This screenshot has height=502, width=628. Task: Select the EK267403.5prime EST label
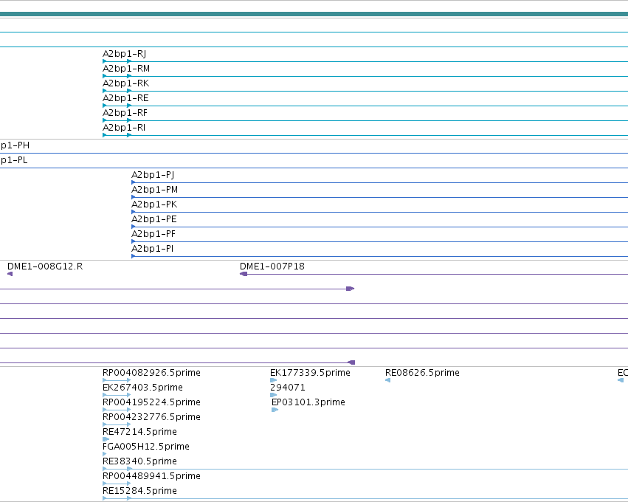(142, 388)
